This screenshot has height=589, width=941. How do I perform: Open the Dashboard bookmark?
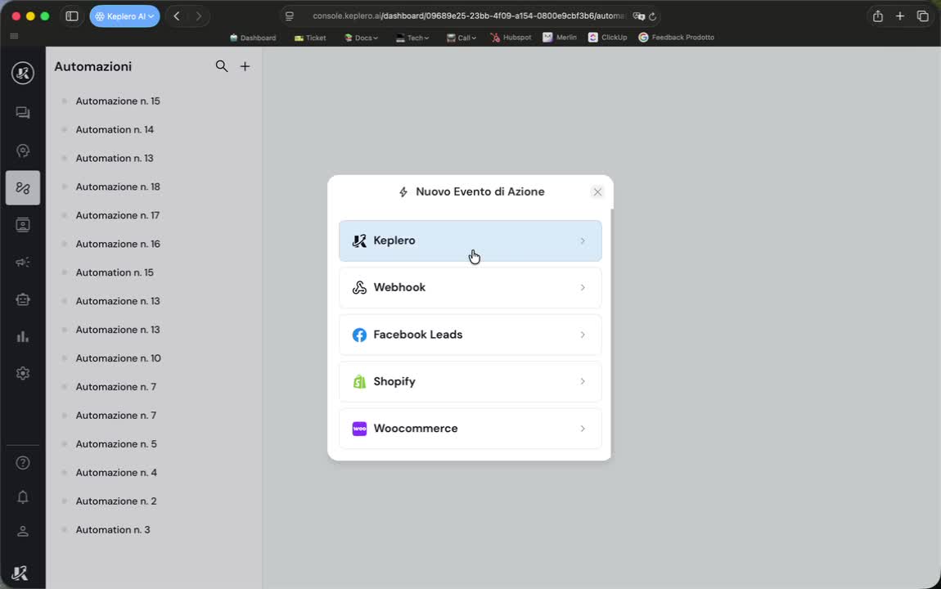[x=253, y=38]
